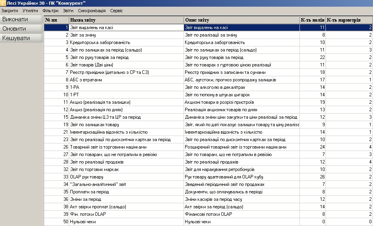
Task: Sort by К-ть полів column header
Action: [x=312, y=20]
